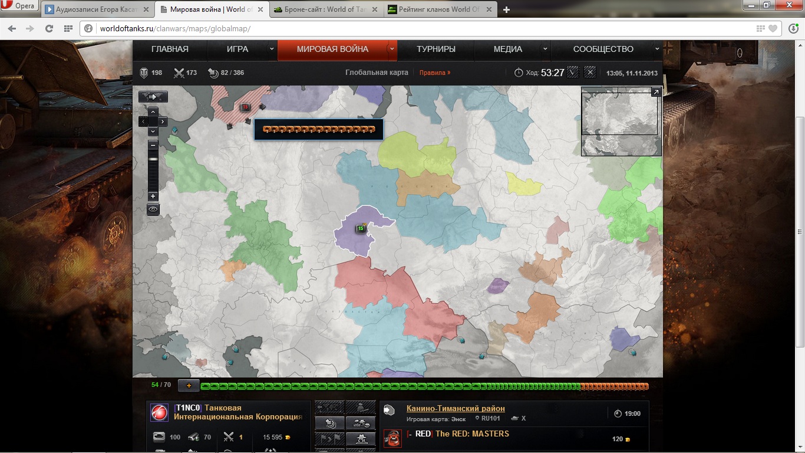805x453 pixels.
Task: Open the world map overview button
Action: point(153,97)
